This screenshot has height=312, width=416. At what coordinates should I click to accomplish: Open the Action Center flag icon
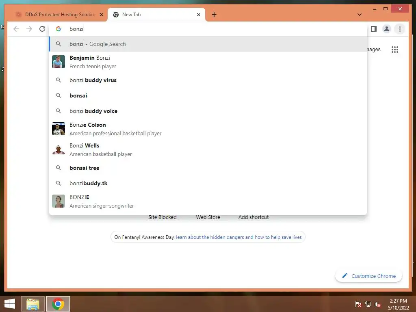[358, 304]
